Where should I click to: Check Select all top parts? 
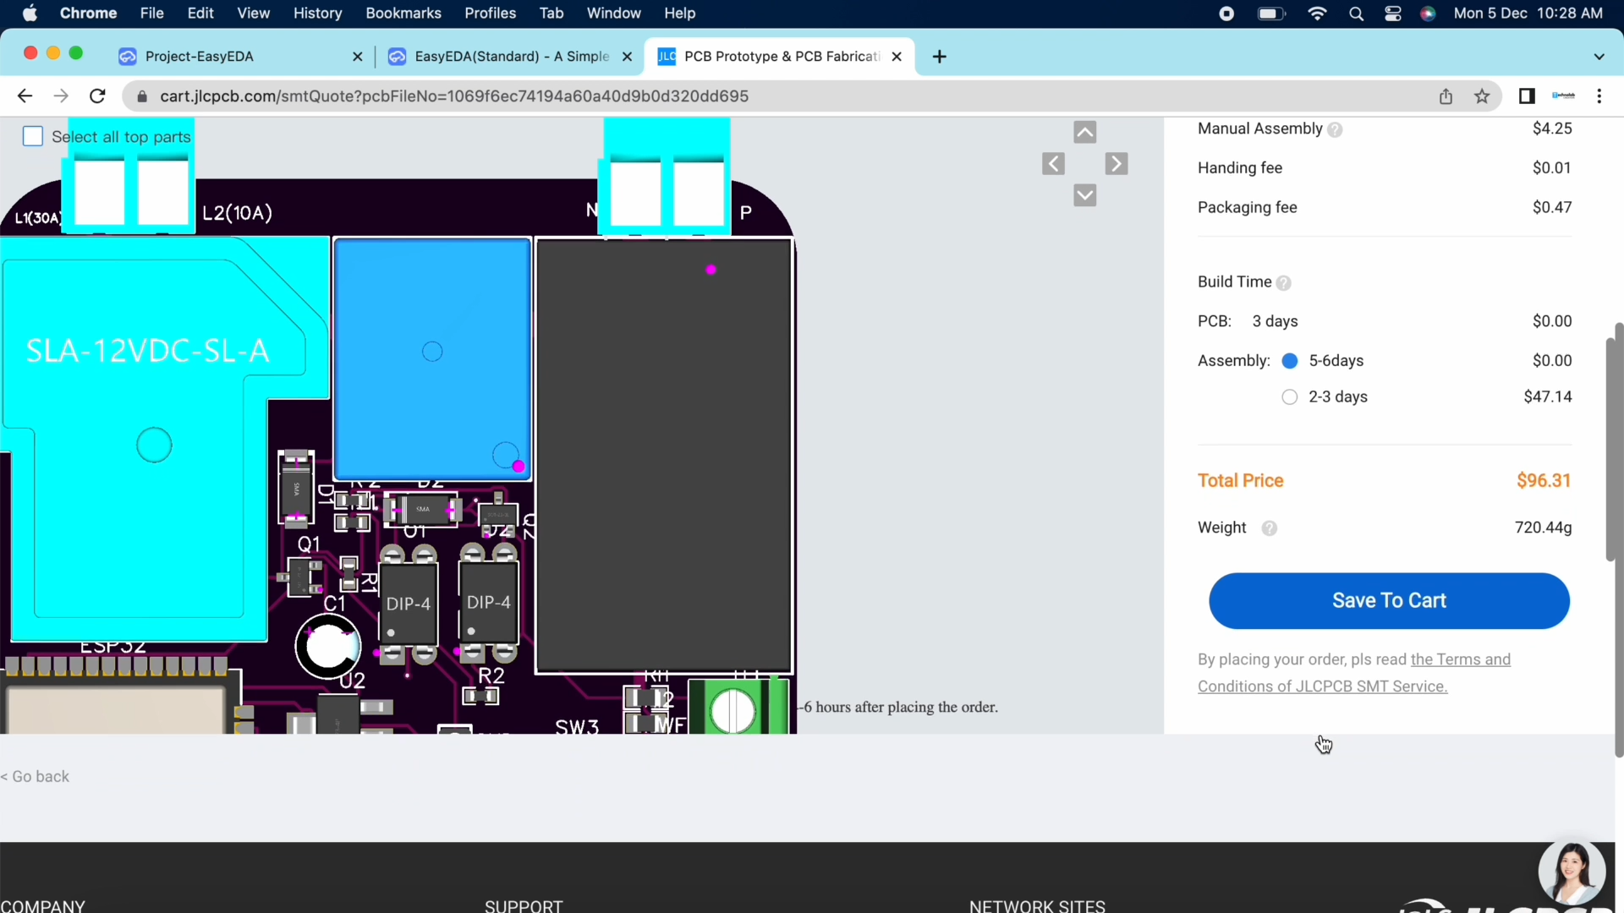coord(33,136)
